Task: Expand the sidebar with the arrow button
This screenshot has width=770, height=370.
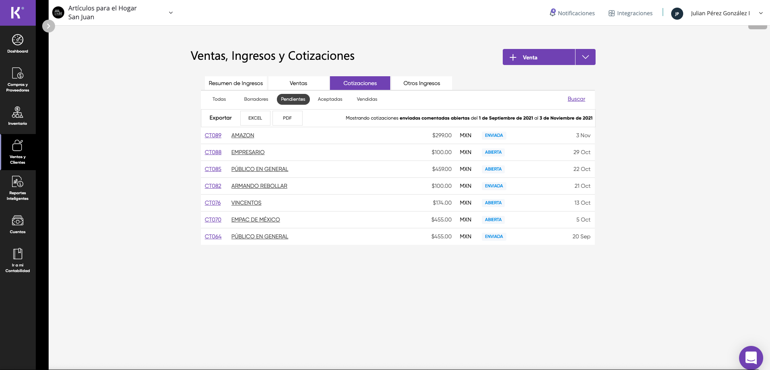Action: point(49,26)
